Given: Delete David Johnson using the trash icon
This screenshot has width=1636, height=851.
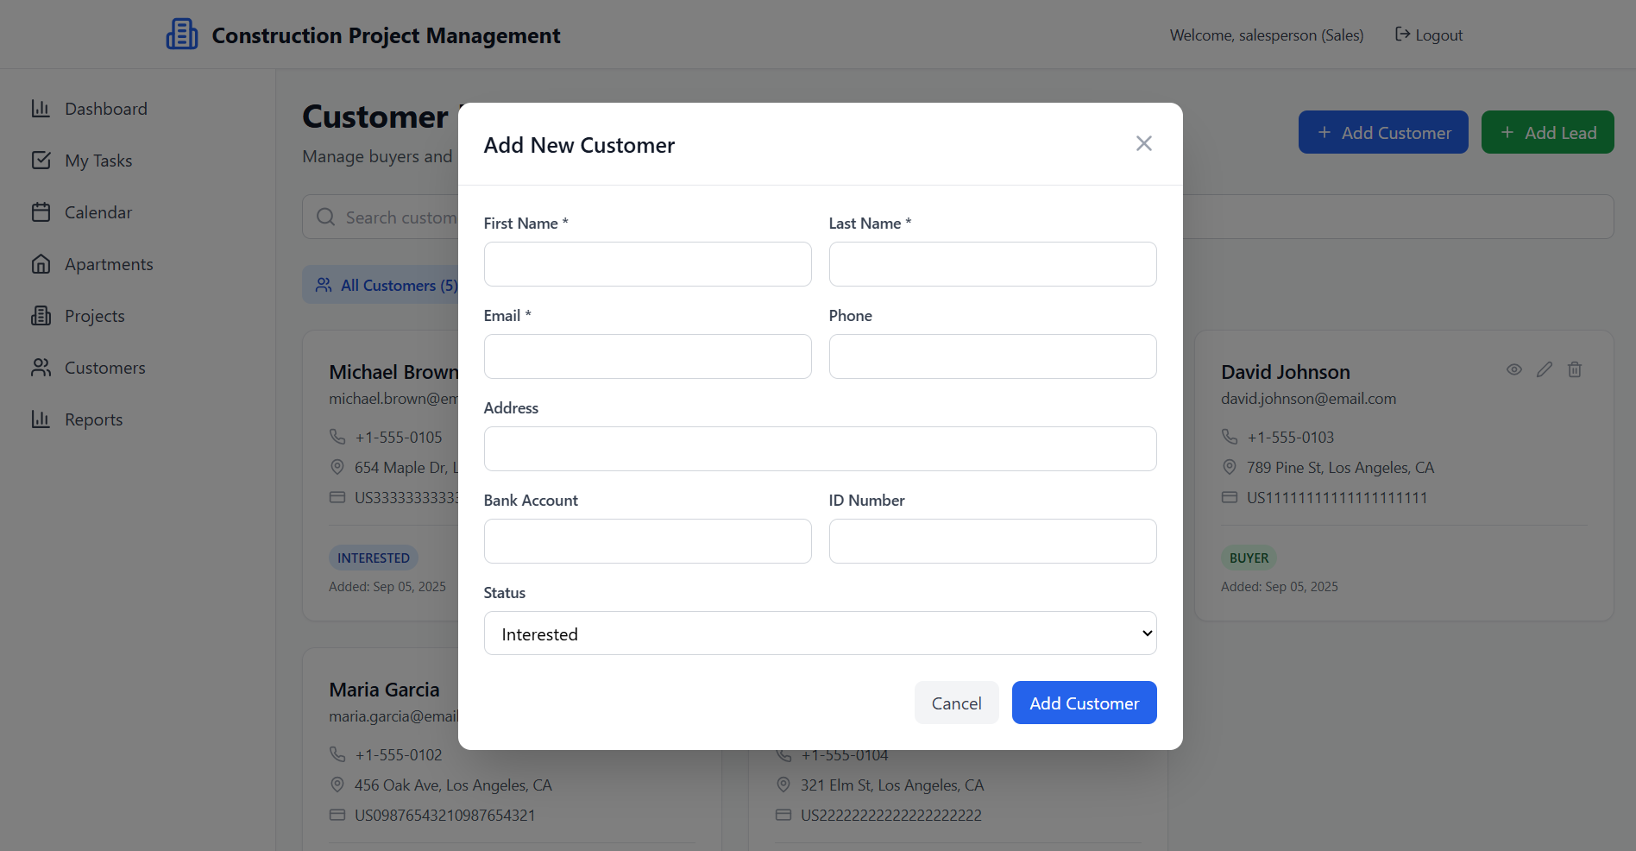Looking at the screenshot, I should [1575, 369].
